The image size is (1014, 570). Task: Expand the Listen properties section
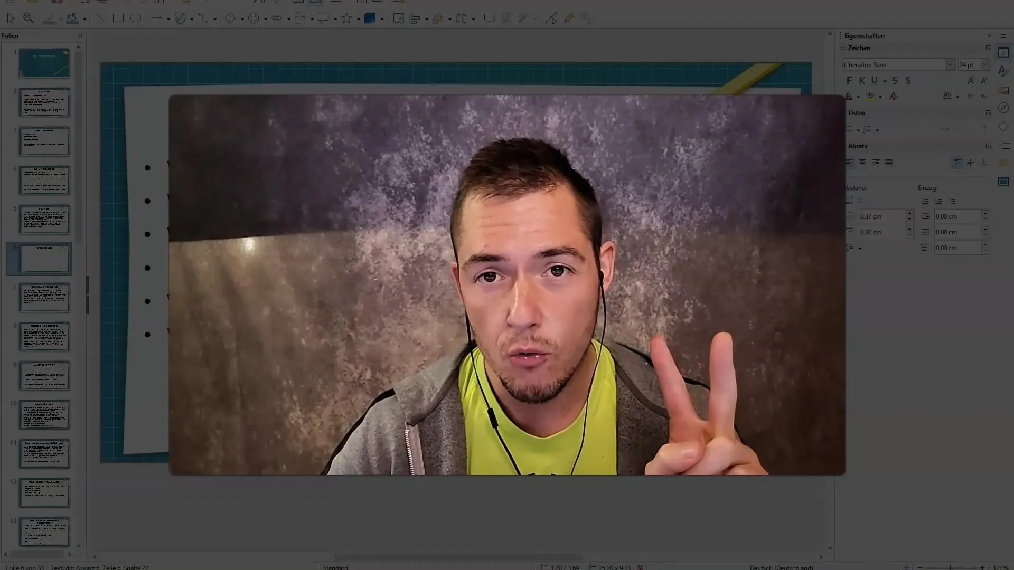pos(989,113)
